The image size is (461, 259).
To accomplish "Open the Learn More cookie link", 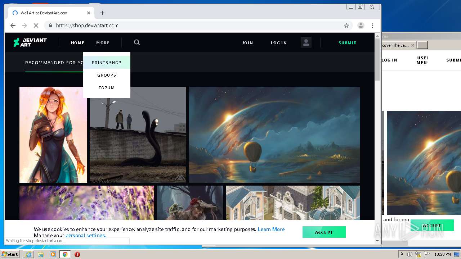I will 271,229.
